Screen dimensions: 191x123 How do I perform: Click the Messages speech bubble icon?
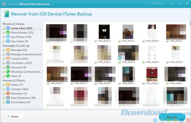8,50
